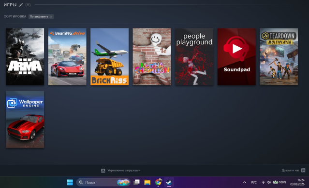Screen dimensions: 309x188
Task: Open Teardown Multiplayer cover
Action: pos(279,56)
